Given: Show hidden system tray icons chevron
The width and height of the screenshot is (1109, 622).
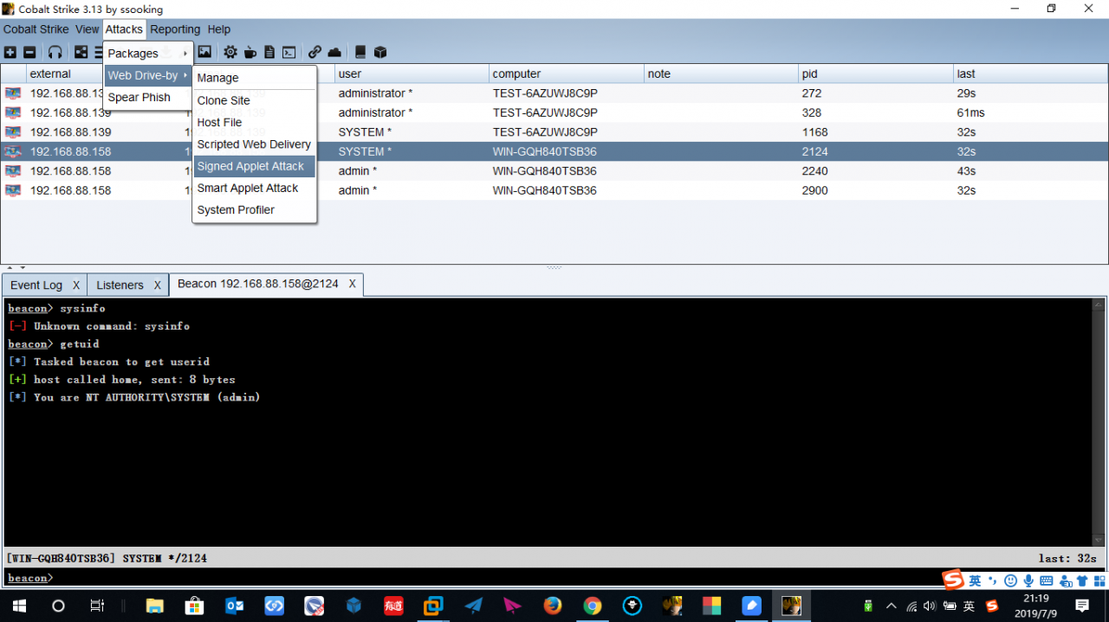Looking at the screenshot, I should tap(891, 606).
